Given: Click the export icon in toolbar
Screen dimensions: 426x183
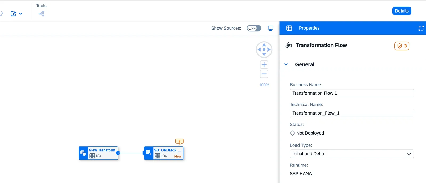Looking at the screenshot, I should 13,14.
